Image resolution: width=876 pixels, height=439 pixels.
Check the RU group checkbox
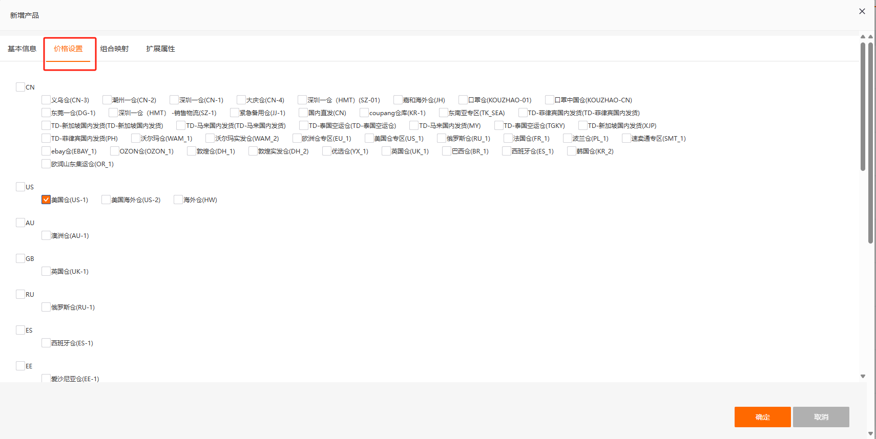(20, 294)
